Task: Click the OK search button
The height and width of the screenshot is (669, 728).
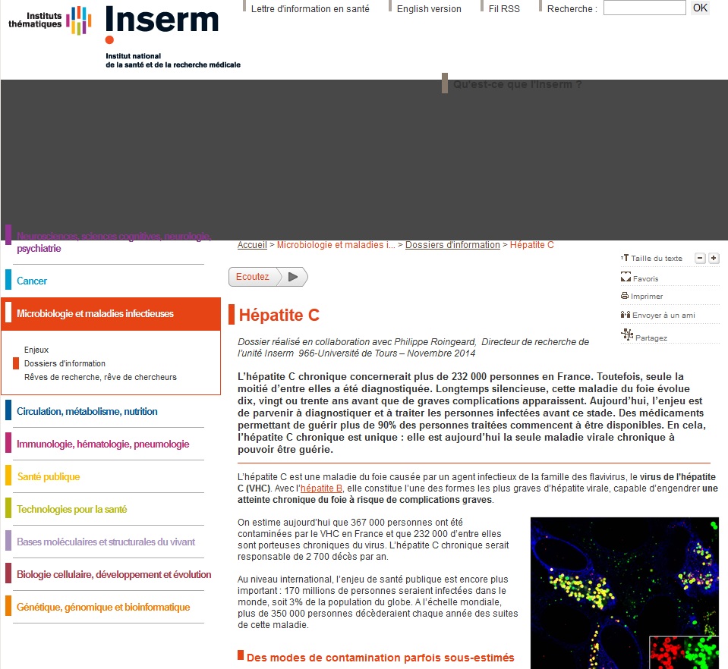Action: [x=699, y=8]
